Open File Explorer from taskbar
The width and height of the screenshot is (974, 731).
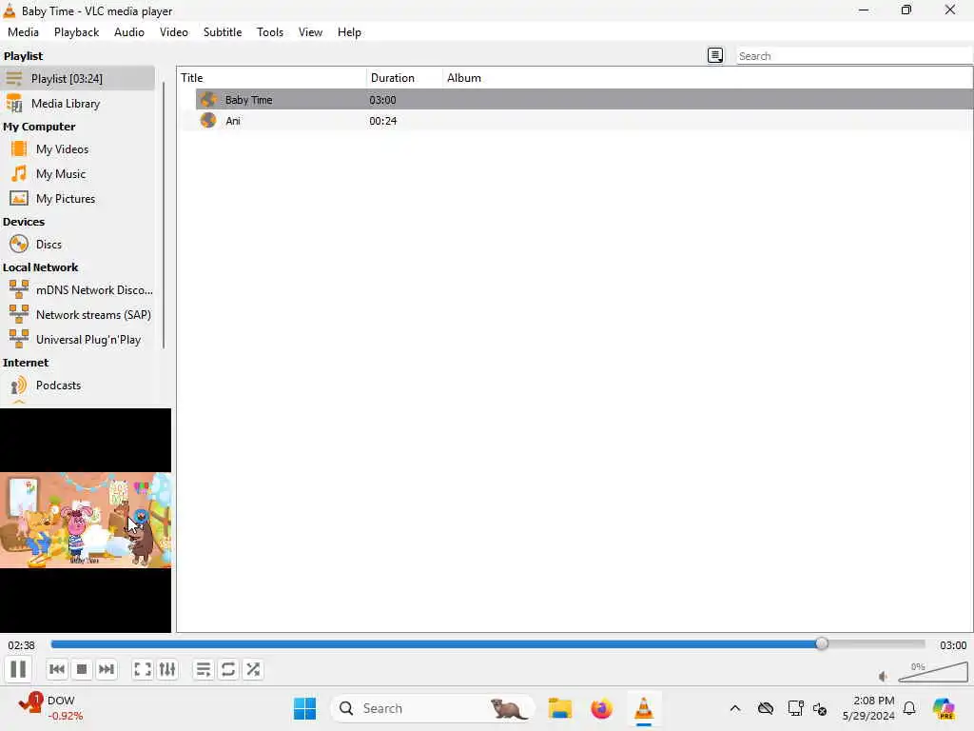[x=559, y=708]
